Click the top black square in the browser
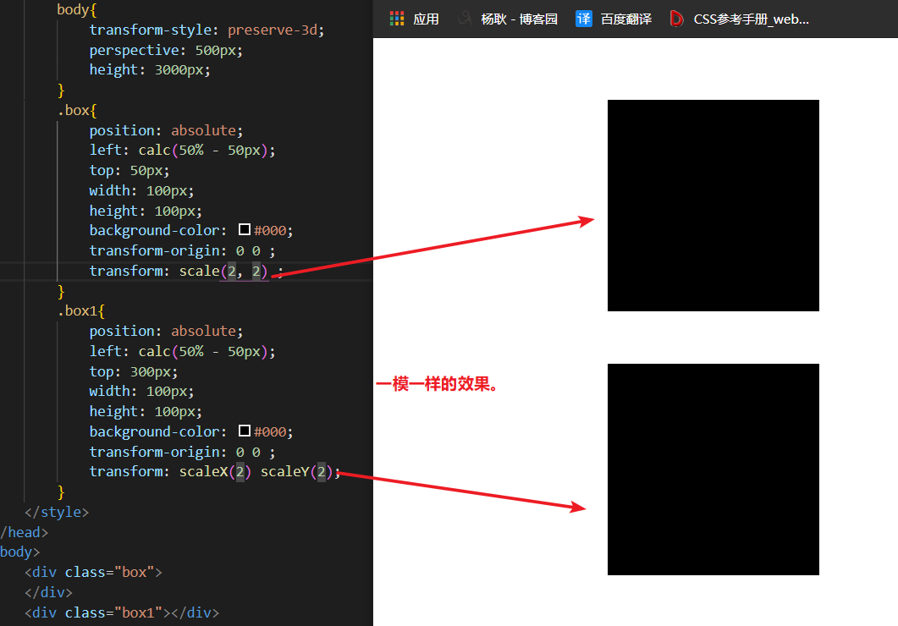This screenshot has height=626, width=898. point(713,205)
